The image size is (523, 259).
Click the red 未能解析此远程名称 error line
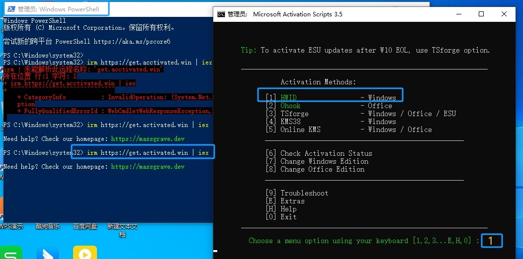[x=84, y=69]
